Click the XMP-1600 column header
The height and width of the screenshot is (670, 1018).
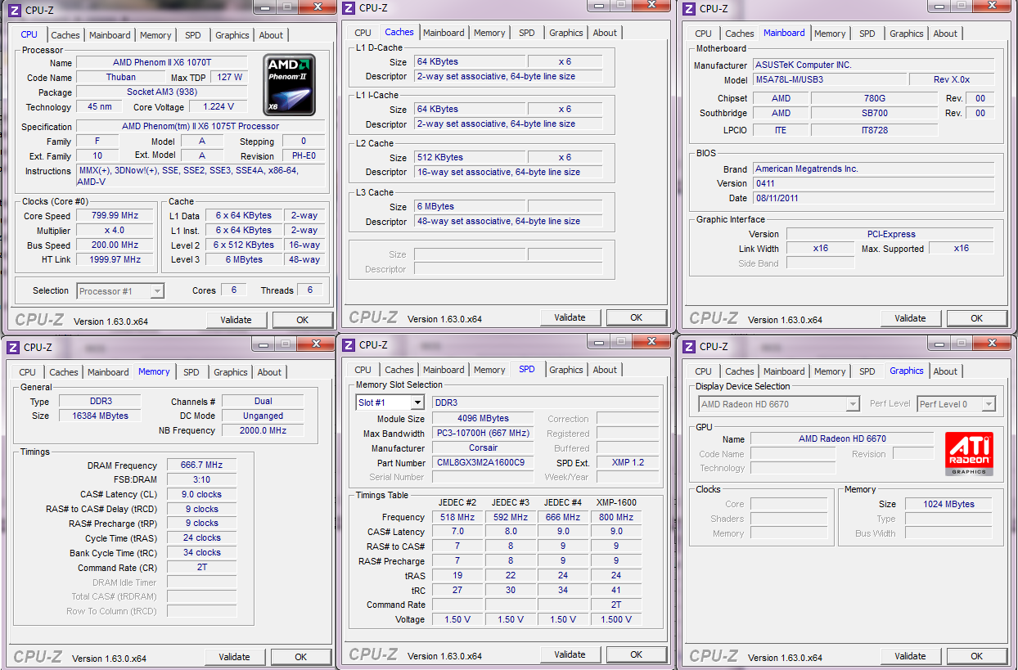(616, 502)
